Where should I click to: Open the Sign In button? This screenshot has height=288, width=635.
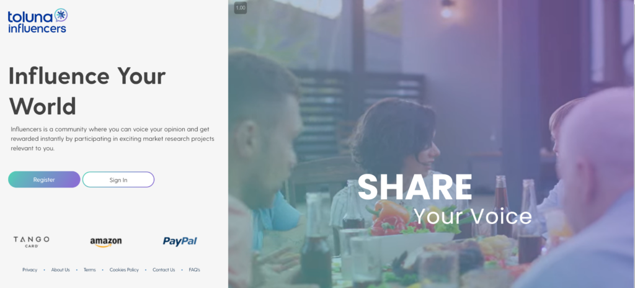pyautogui.click(x=118, y=180)
